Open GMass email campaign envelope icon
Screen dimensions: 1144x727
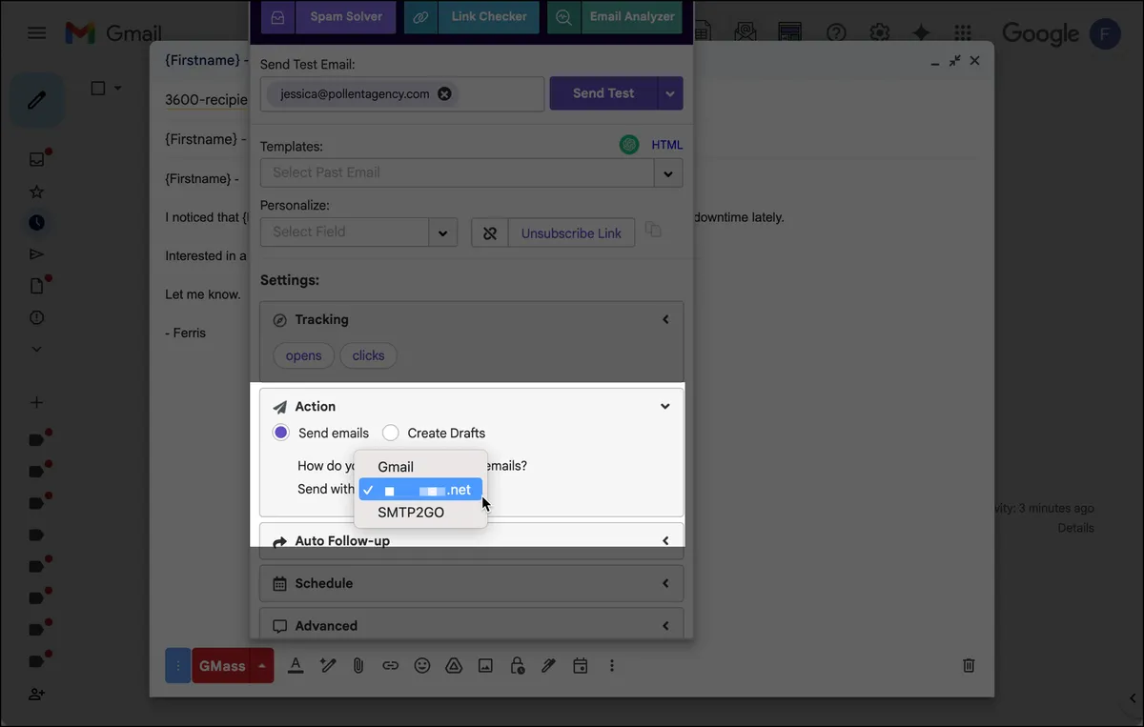point(746,33)
